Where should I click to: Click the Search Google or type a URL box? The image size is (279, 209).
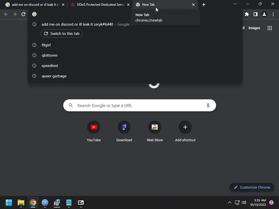coord(139,105)
